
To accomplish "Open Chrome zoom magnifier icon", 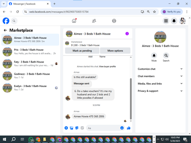I will tap(148, 12).
